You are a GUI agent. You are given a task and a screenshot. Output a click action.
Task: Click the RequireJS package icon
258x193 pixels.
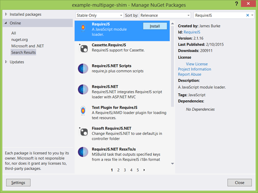(83, 27)
